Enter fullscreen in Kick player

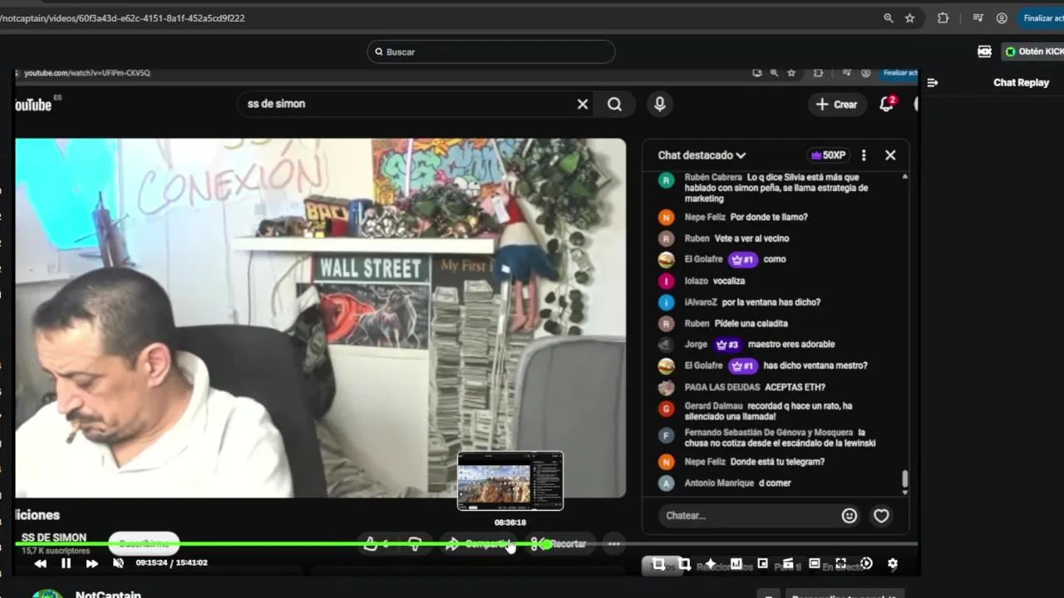click(840, 564)
